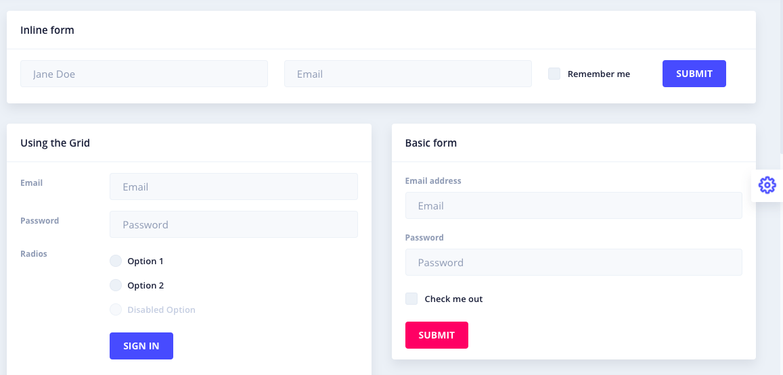
Task: Enable the Check me out checkbox
Action: 411,299
